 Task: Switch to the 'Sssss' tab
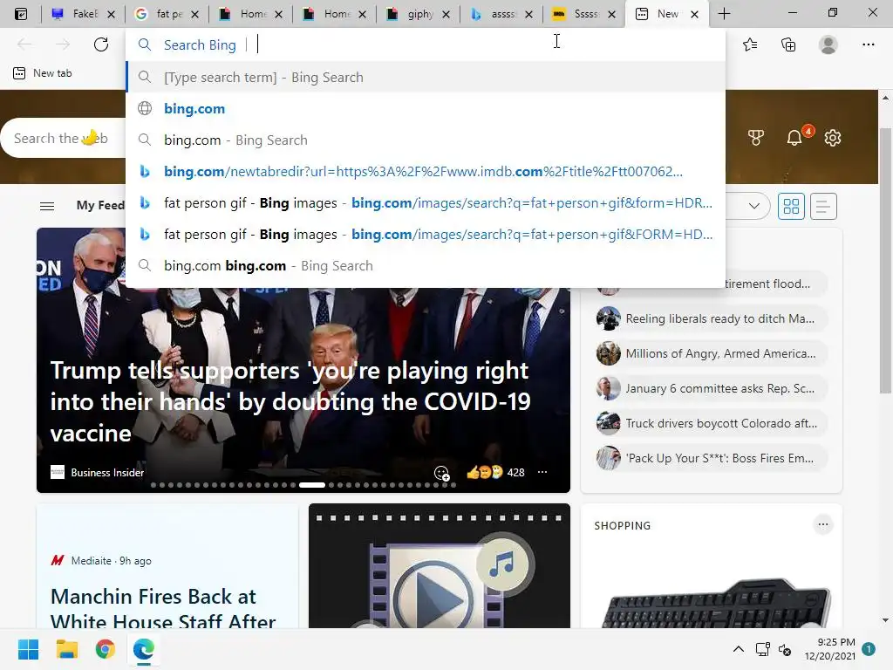click(584, 14)
